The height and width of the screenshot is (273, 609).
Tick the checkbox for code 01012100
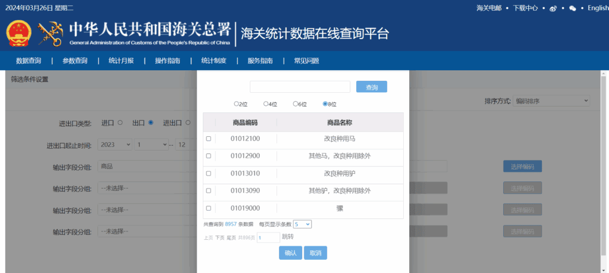coord(208,139)
